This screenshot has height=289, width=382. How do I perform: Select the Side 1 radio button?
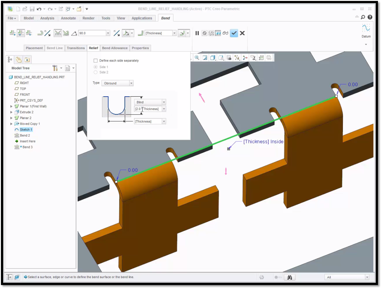pos(96,67)
